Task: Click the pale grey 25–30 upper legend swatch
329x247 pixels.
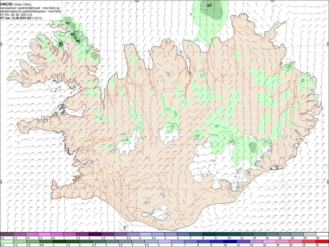Action: 310,234
